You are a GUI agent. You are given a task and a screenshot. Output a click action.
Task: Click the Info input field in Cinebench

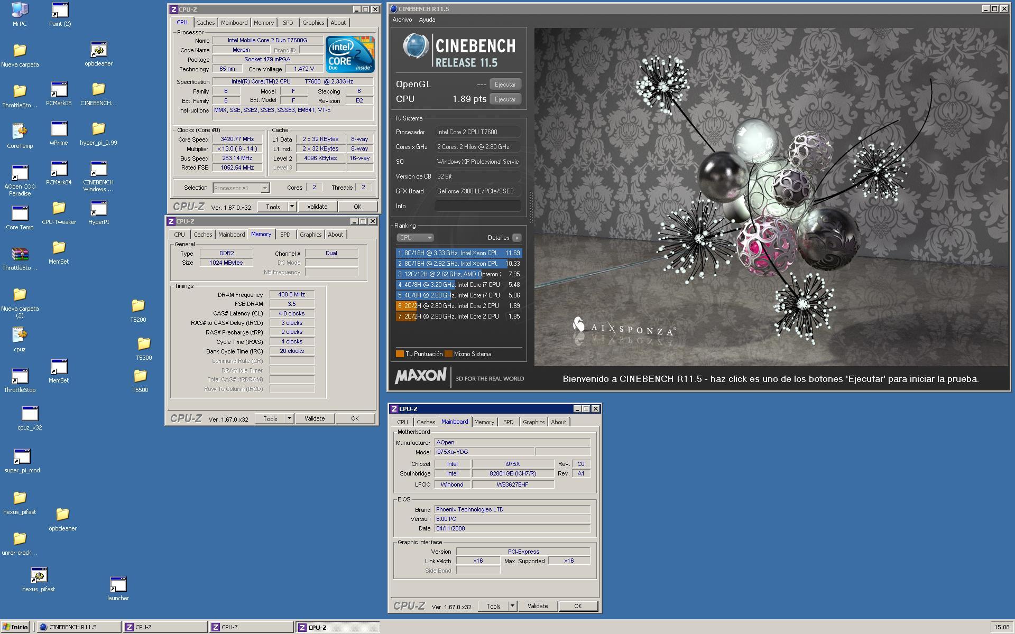click(x=478, y=206)
